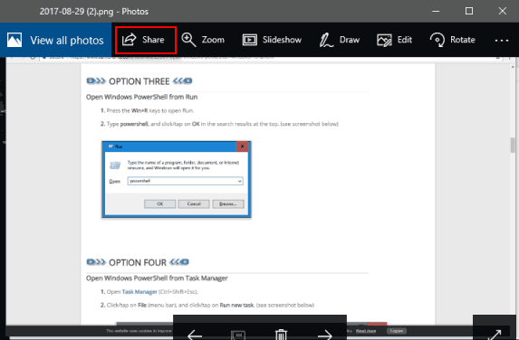
Task: Maximize the Photos window
Action: click(x=469, y=11)
